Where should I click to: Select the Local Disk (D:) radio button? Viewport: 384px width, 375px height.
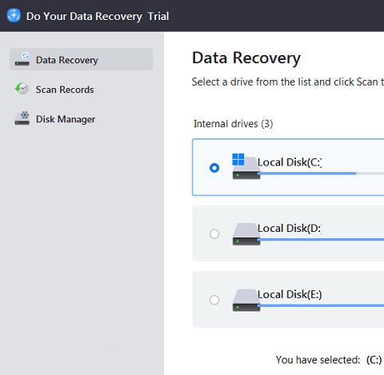[x=214, y=234]
